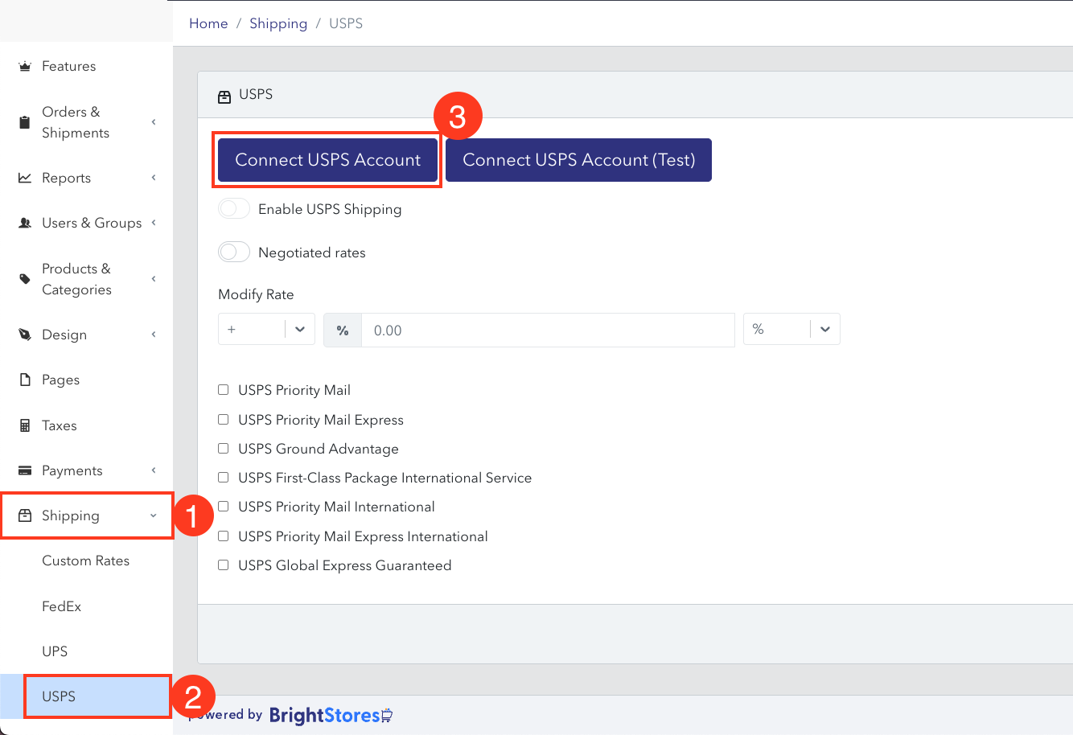Check USPS First-Class Package International Service
This screenshot has width=1073, height=735.
click(224, 478)
